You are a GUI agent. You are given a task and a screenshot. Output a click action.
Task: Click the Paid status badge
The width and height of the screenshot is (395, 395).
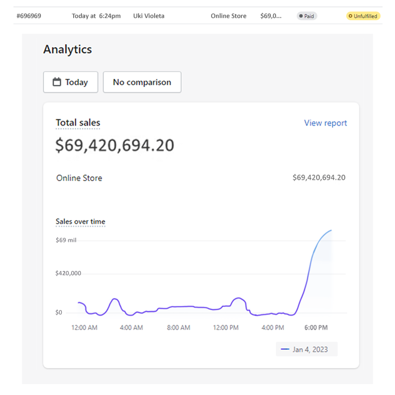pos(307,16)
